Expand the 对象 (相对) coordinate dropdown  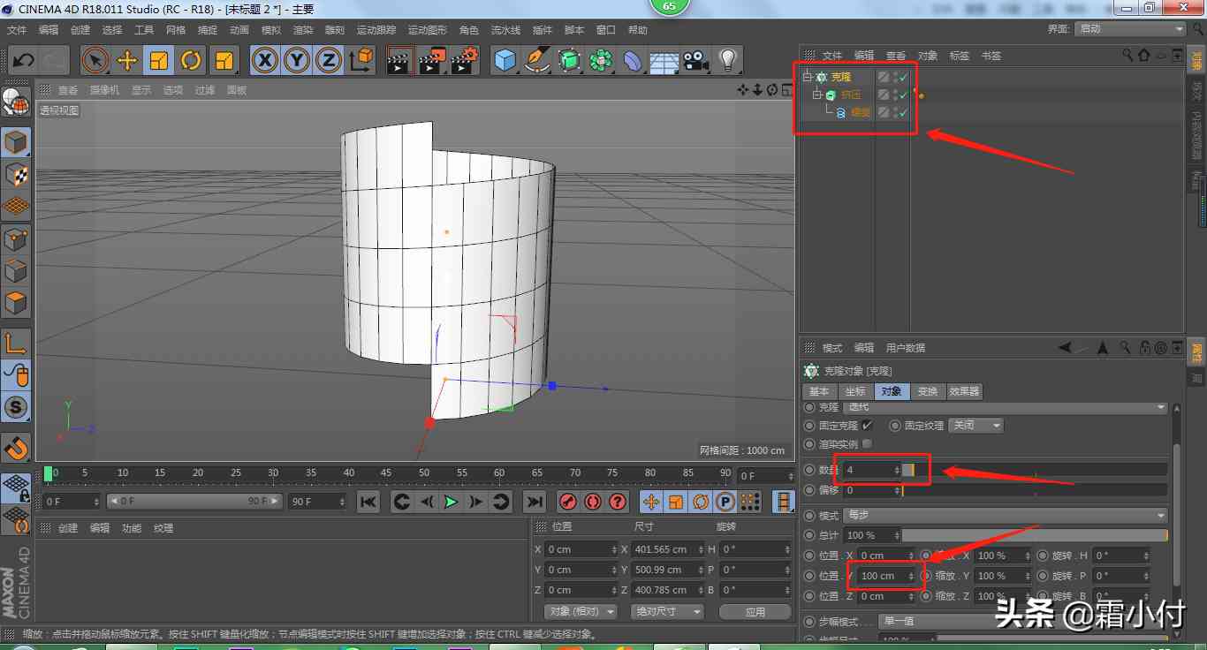pyautogui.click(x=581, y=611)
